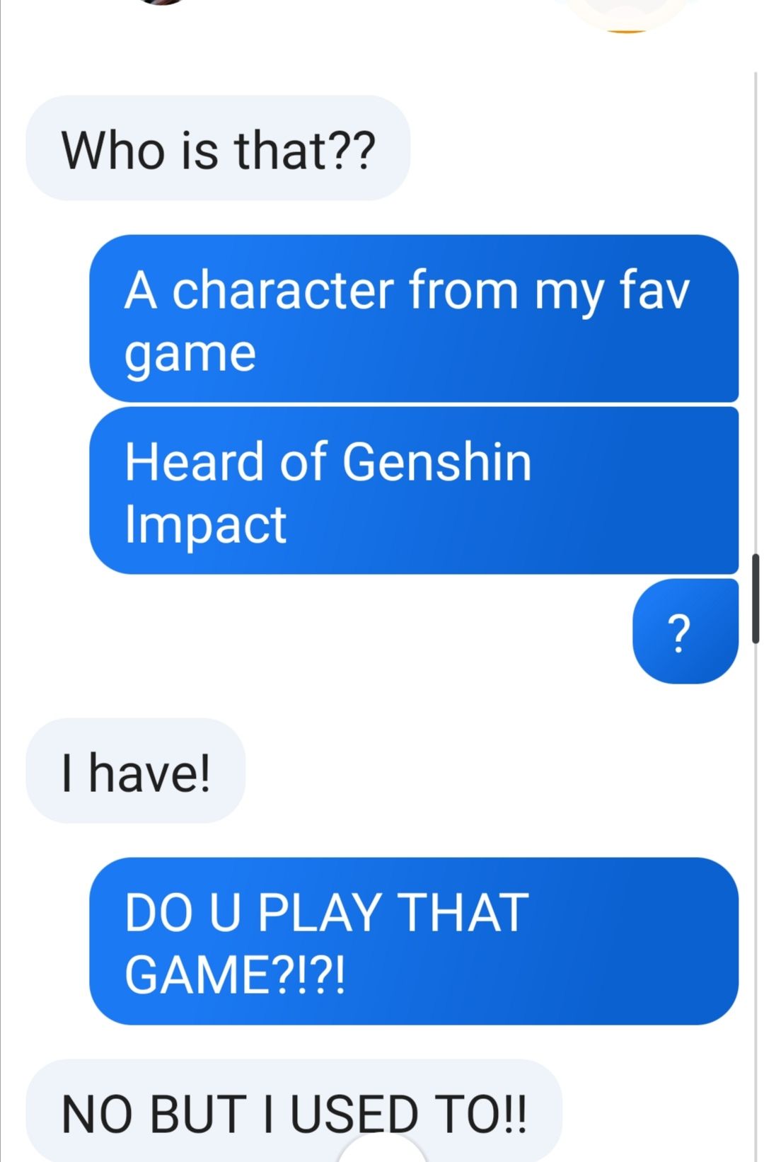
Task: Click the scrollbar track below the thumb
Action: click(756, 902)
